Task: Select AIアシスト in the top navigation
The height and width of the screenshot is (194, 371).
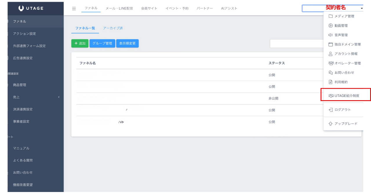Action: coord(229,8)
